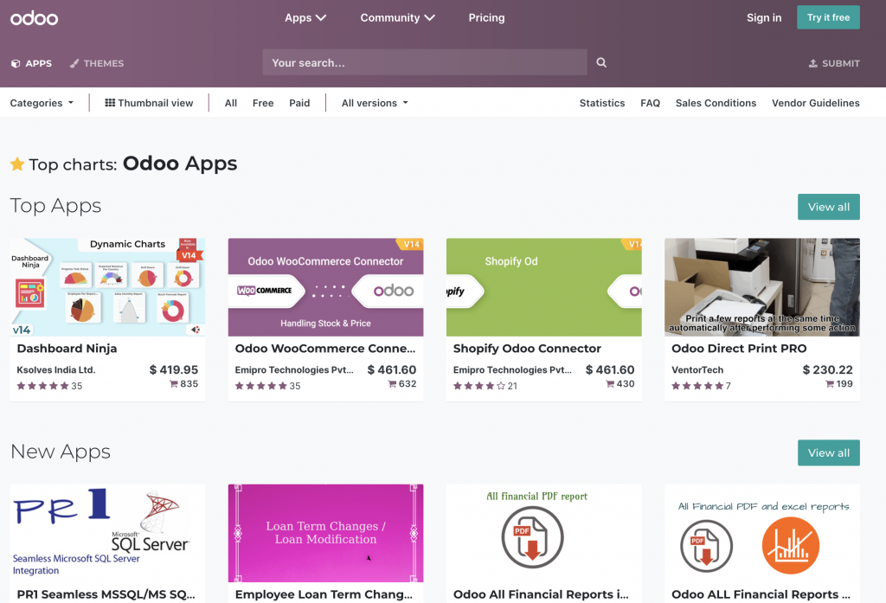Screen dimensions: 886x603
Task: Click the Submit upload icon
Action: (813, 63)
